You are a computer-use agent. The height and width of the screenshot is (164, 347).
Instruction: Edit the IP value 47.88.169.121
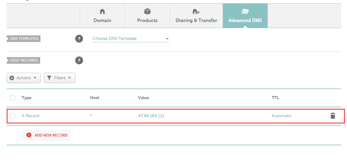pyautogui.click(x=151, y=116)
